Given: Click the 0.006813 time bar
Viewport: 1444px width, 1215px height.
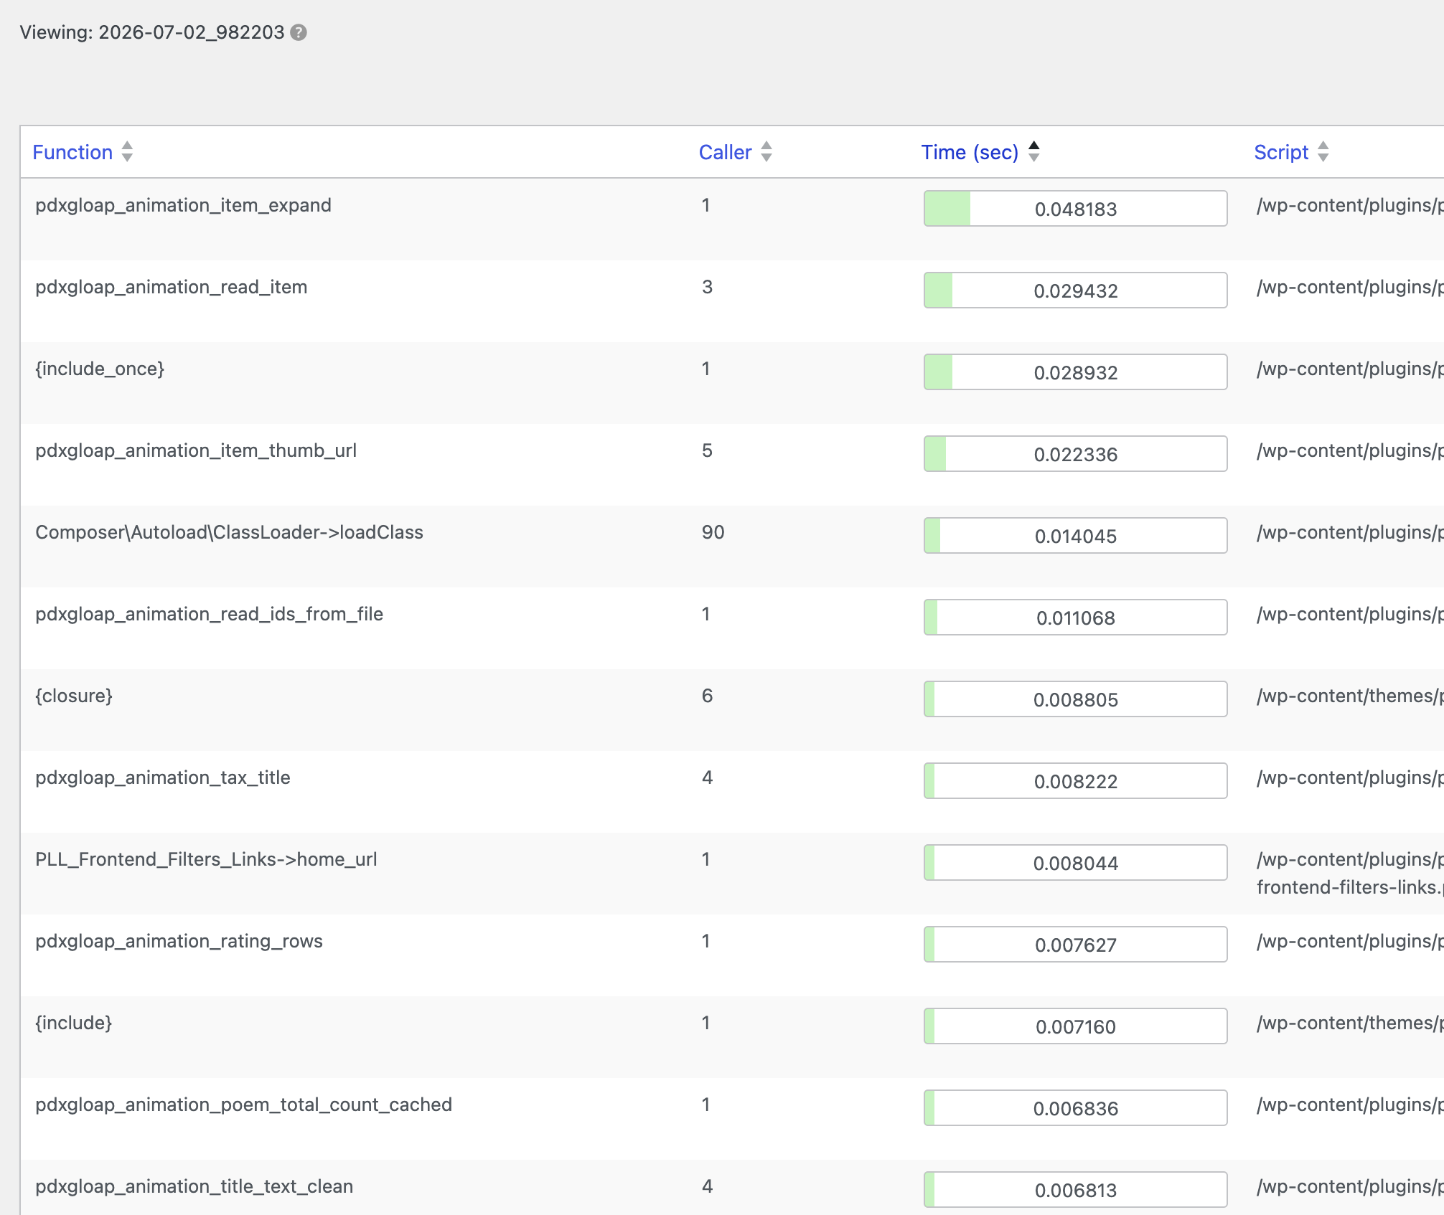Looking at the screenshot, I should pyautogui.click(x=1075, y=1190).
